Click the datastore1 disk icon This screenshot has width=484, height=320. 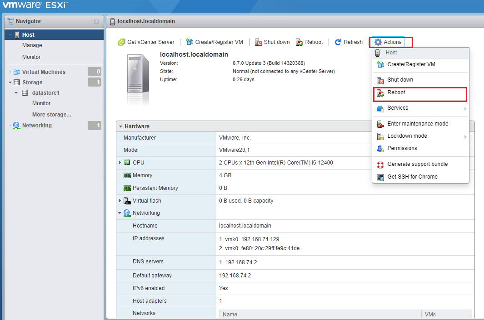coord(25,93)
